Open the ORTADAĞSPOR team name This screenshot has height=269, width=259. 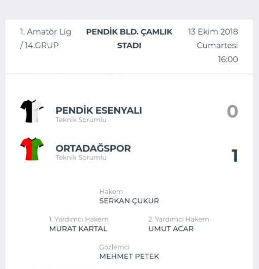93,148
